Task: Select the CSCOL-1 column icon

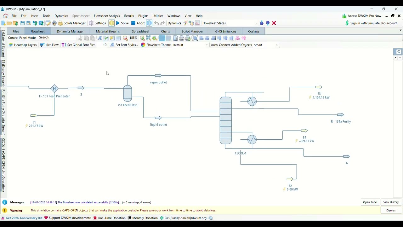Action: (226, 120)
